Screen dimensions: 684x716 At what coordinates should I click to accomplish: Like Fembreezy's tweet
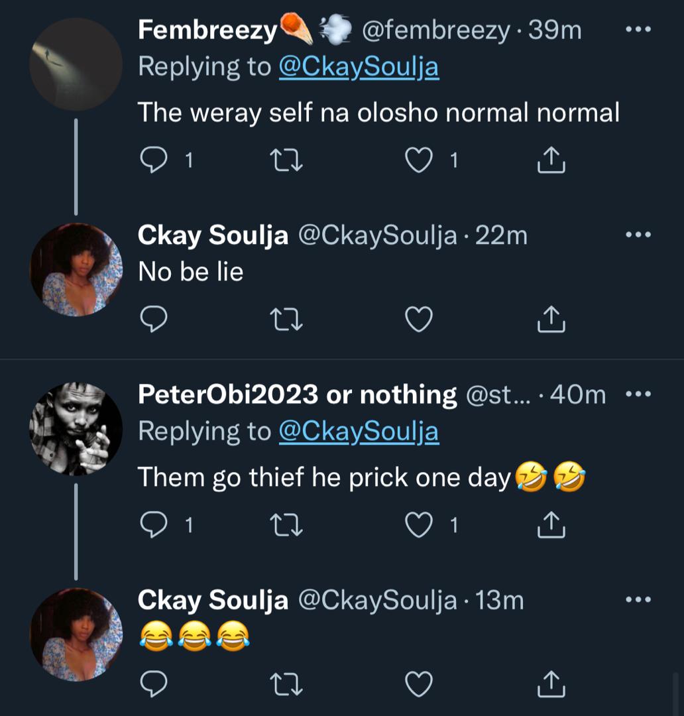click(418, 160)
